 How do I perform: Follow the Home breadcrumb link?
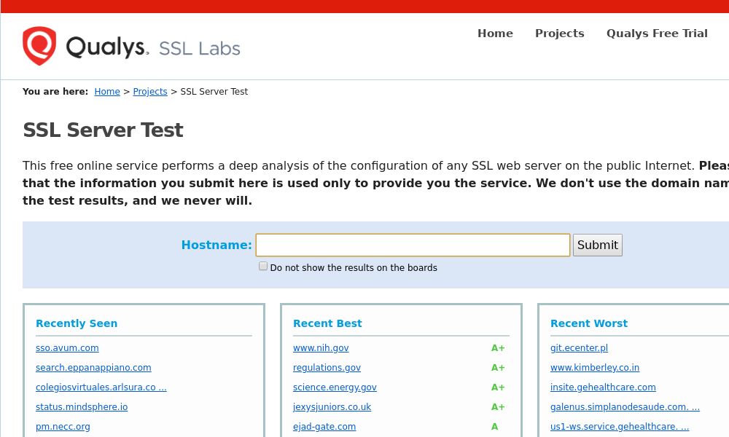(x=107, y=92)
